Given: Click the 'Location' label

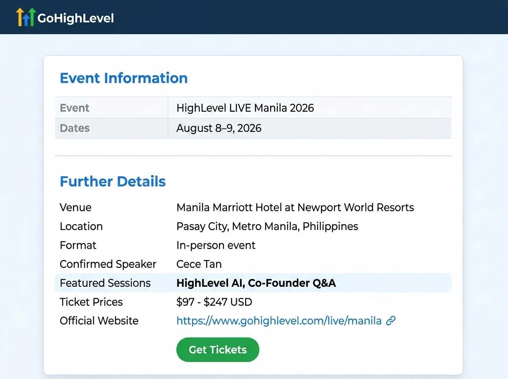Looking at the screenshot, I should tap(81, 226).
